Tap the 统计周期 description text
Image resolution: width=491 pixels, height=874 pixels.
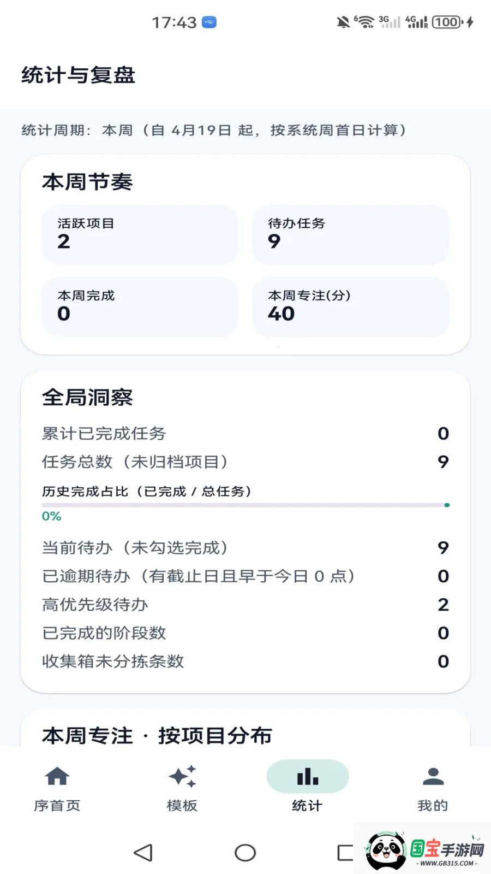214,130
